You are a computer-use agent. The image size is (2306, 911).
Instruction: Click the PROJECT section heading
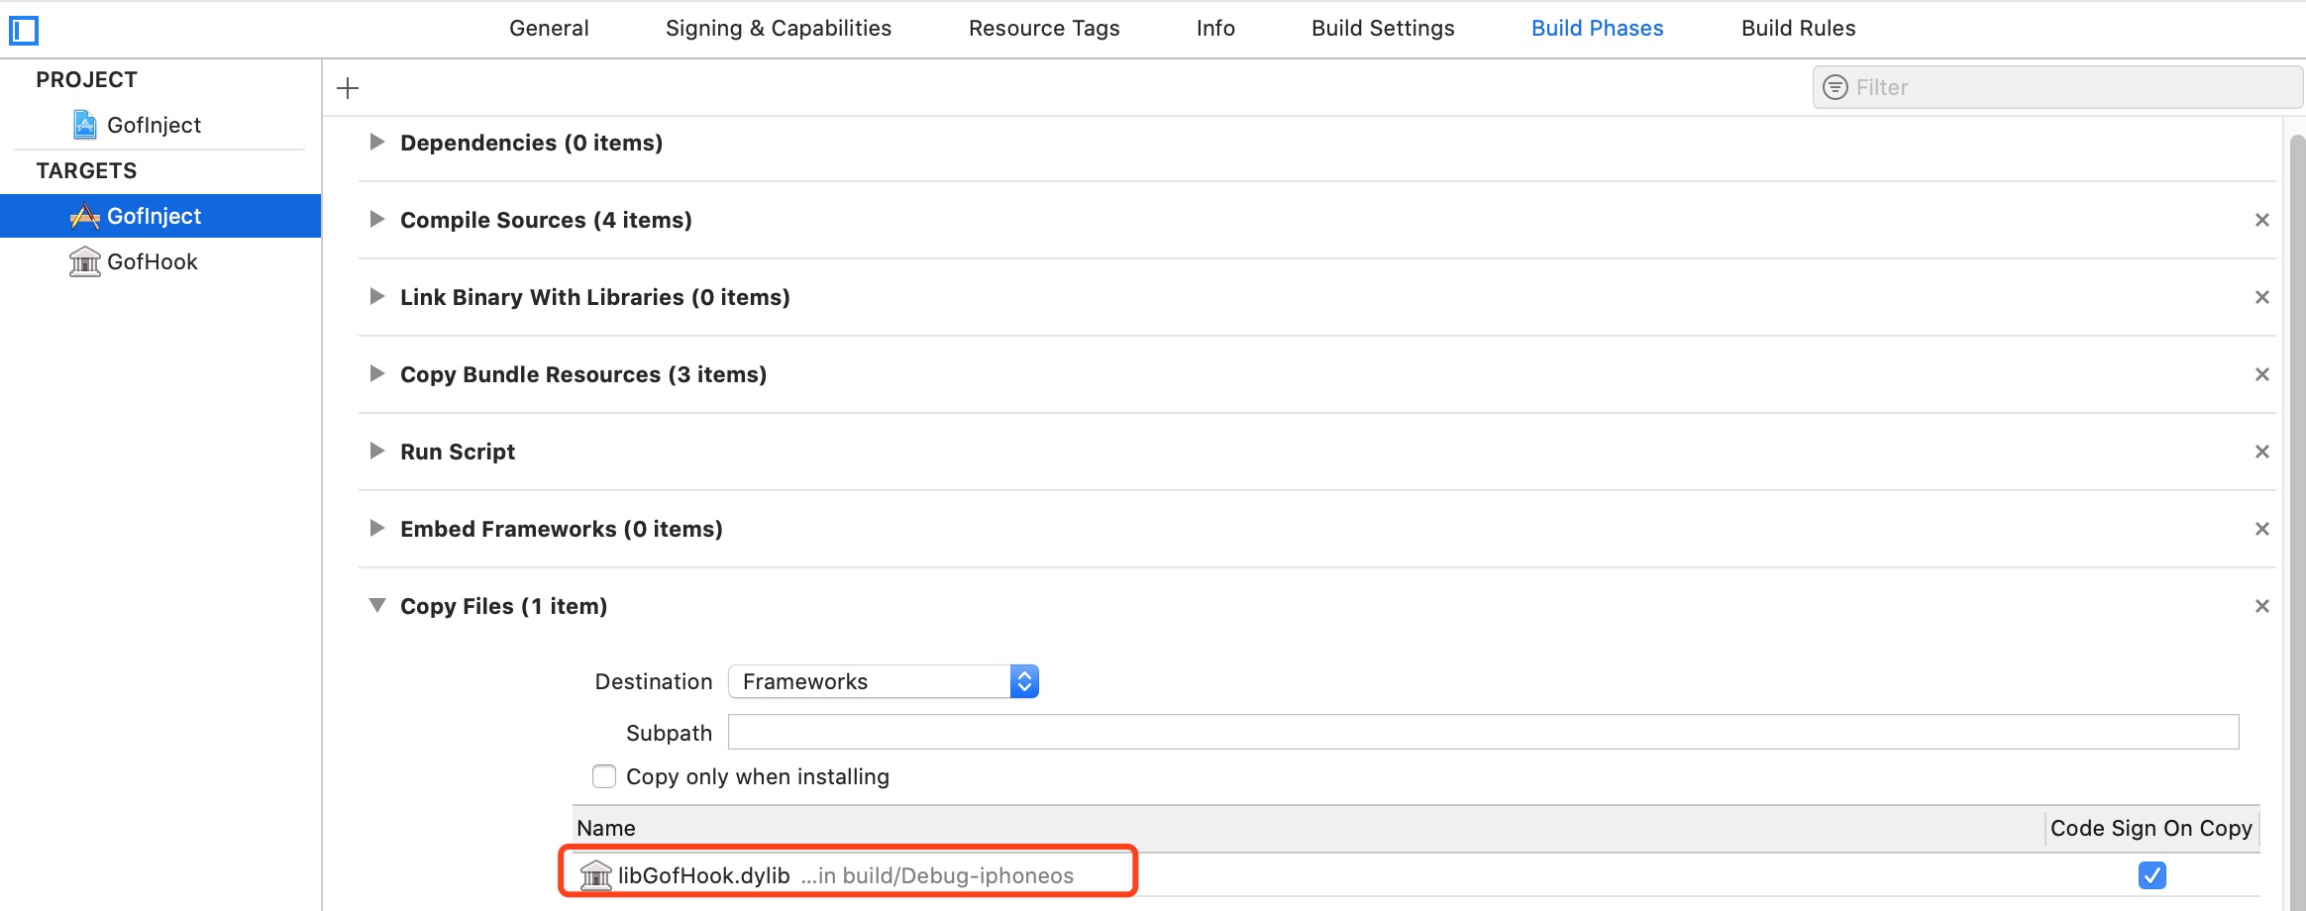tap(86, 79)
